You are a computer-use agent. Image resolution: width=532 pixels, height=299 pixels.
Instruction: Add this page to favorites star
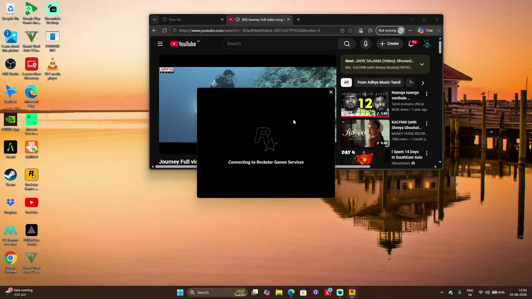point(350,30)
